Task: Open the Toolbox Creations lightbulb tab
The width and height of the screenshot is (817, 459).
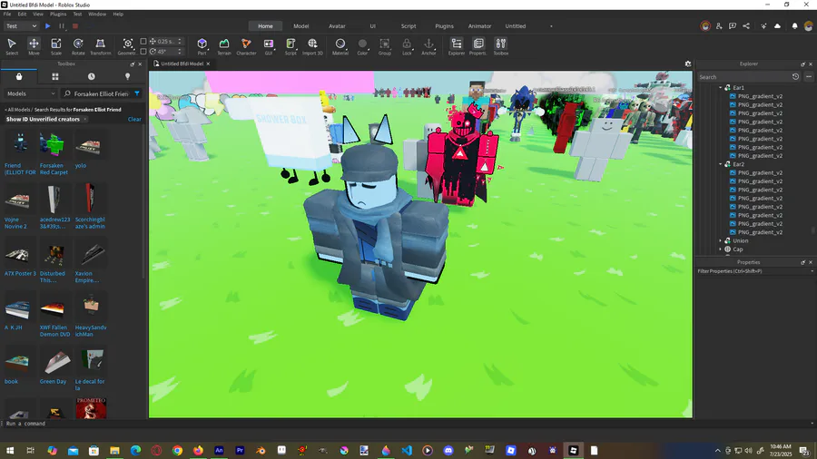Action: 128,76
